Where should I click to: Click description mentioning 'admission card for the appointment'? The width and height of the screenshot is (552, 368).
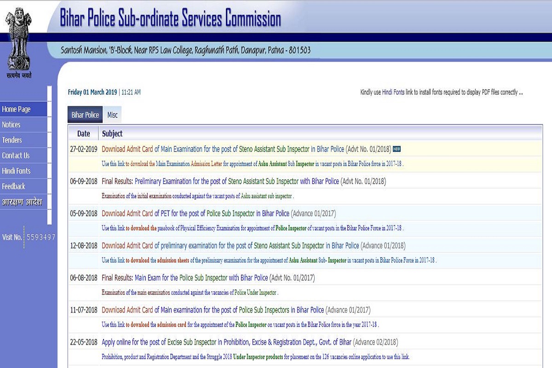pyautogui.click(x=240, y=325)
